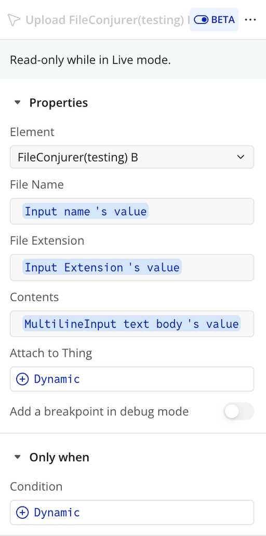Click the plus icon in Attach to Thing
The height and width of the screenshot is (536, 266).
tap(22, 379)
